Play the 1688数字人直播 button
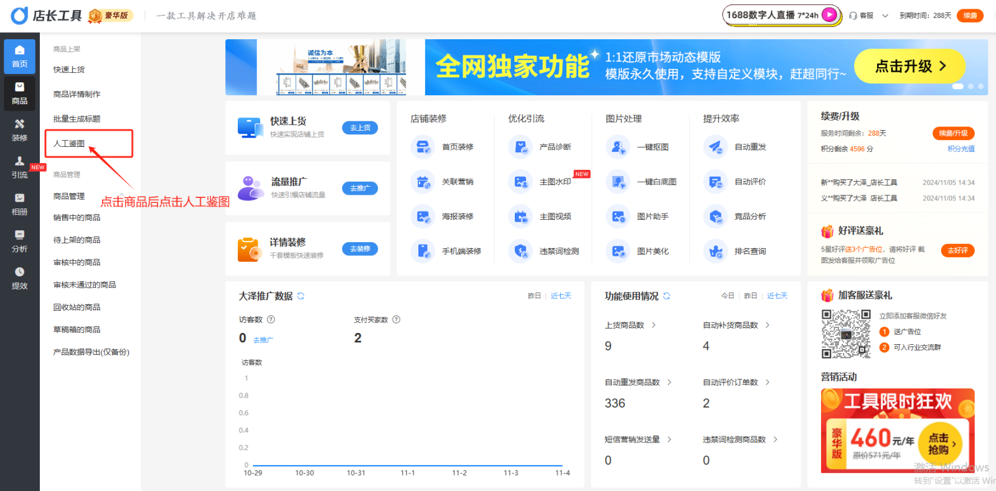Viewport: 996px width, 491px height. pos(830,15)
